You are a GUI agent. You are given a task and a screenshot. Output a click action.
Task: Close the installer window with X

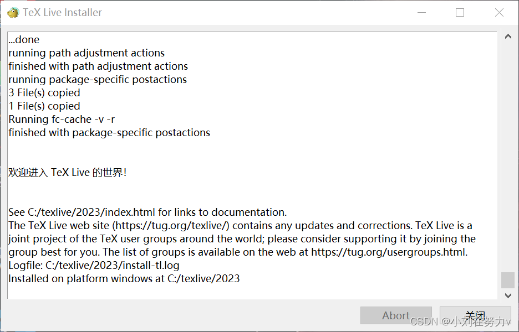coord(499,13)
